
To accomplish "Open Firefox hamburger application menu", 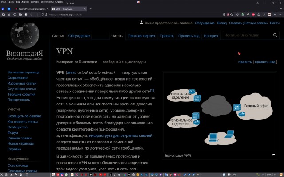I will [280, 15].
